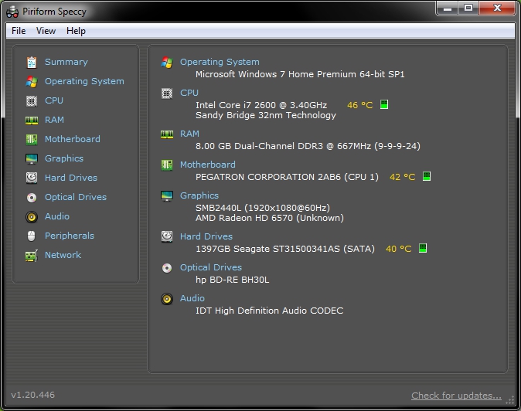521x411 pixels.
Task: Click the Optical Drives heading in summary panel
Action: 210,267
